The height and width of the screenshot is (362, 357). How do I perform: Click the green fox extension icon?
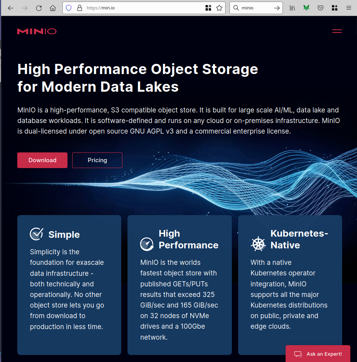[306, 8]
